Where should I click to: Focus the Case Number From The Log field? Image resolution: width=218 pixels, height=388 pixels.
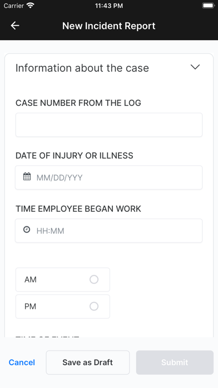109,125
